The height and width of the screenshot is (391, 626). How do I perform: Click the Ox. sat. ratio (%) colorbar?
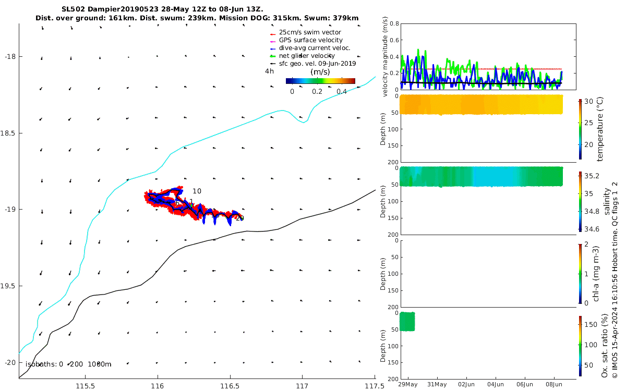[x=581, y=346]
